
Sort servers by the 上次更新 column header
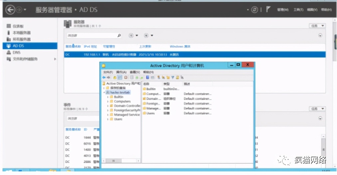145,46
